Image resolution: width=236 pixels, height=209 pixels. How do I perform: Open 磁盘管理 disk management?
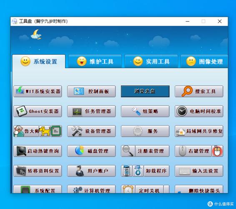91,151
